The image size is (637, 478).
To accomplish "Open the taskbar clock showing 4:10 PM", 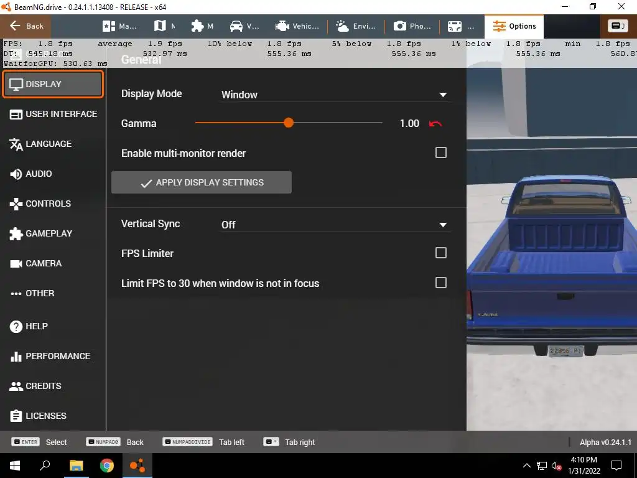I will pos(584,466).
